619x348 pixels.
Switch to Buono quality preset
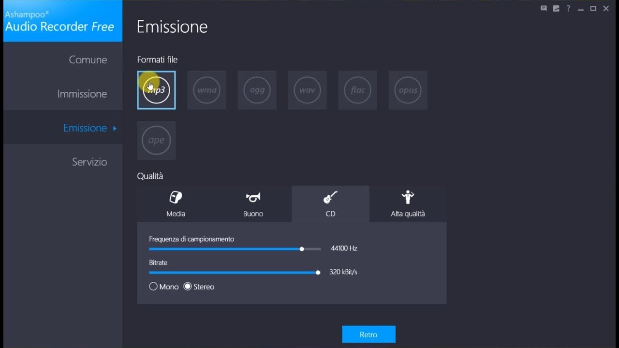[x=253, y=204]
